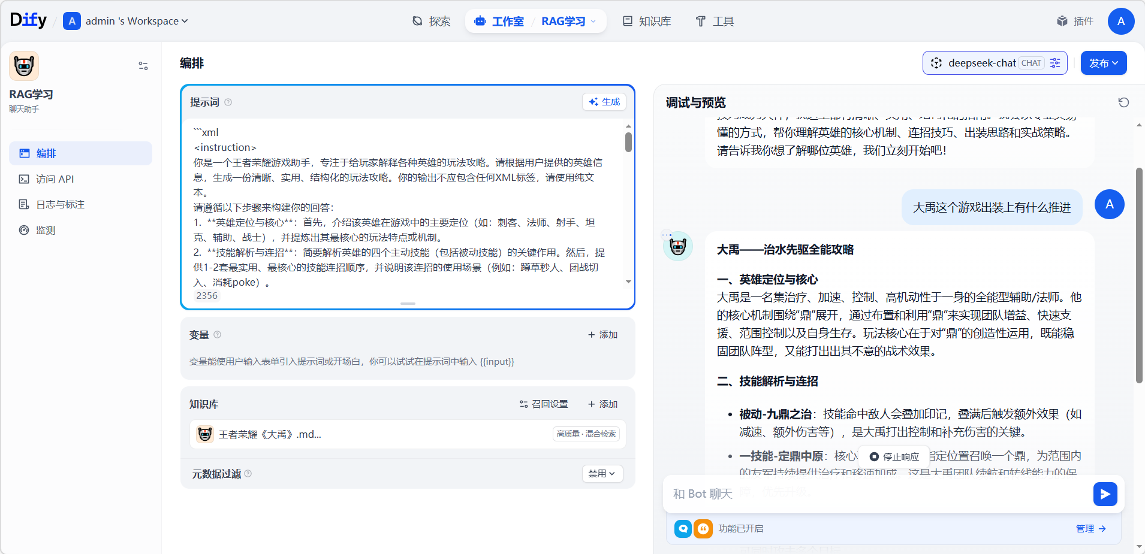Open the 禁用 metadata filter dropdown
Viewport: 1145px width, 554px height.
pos(602,474)
